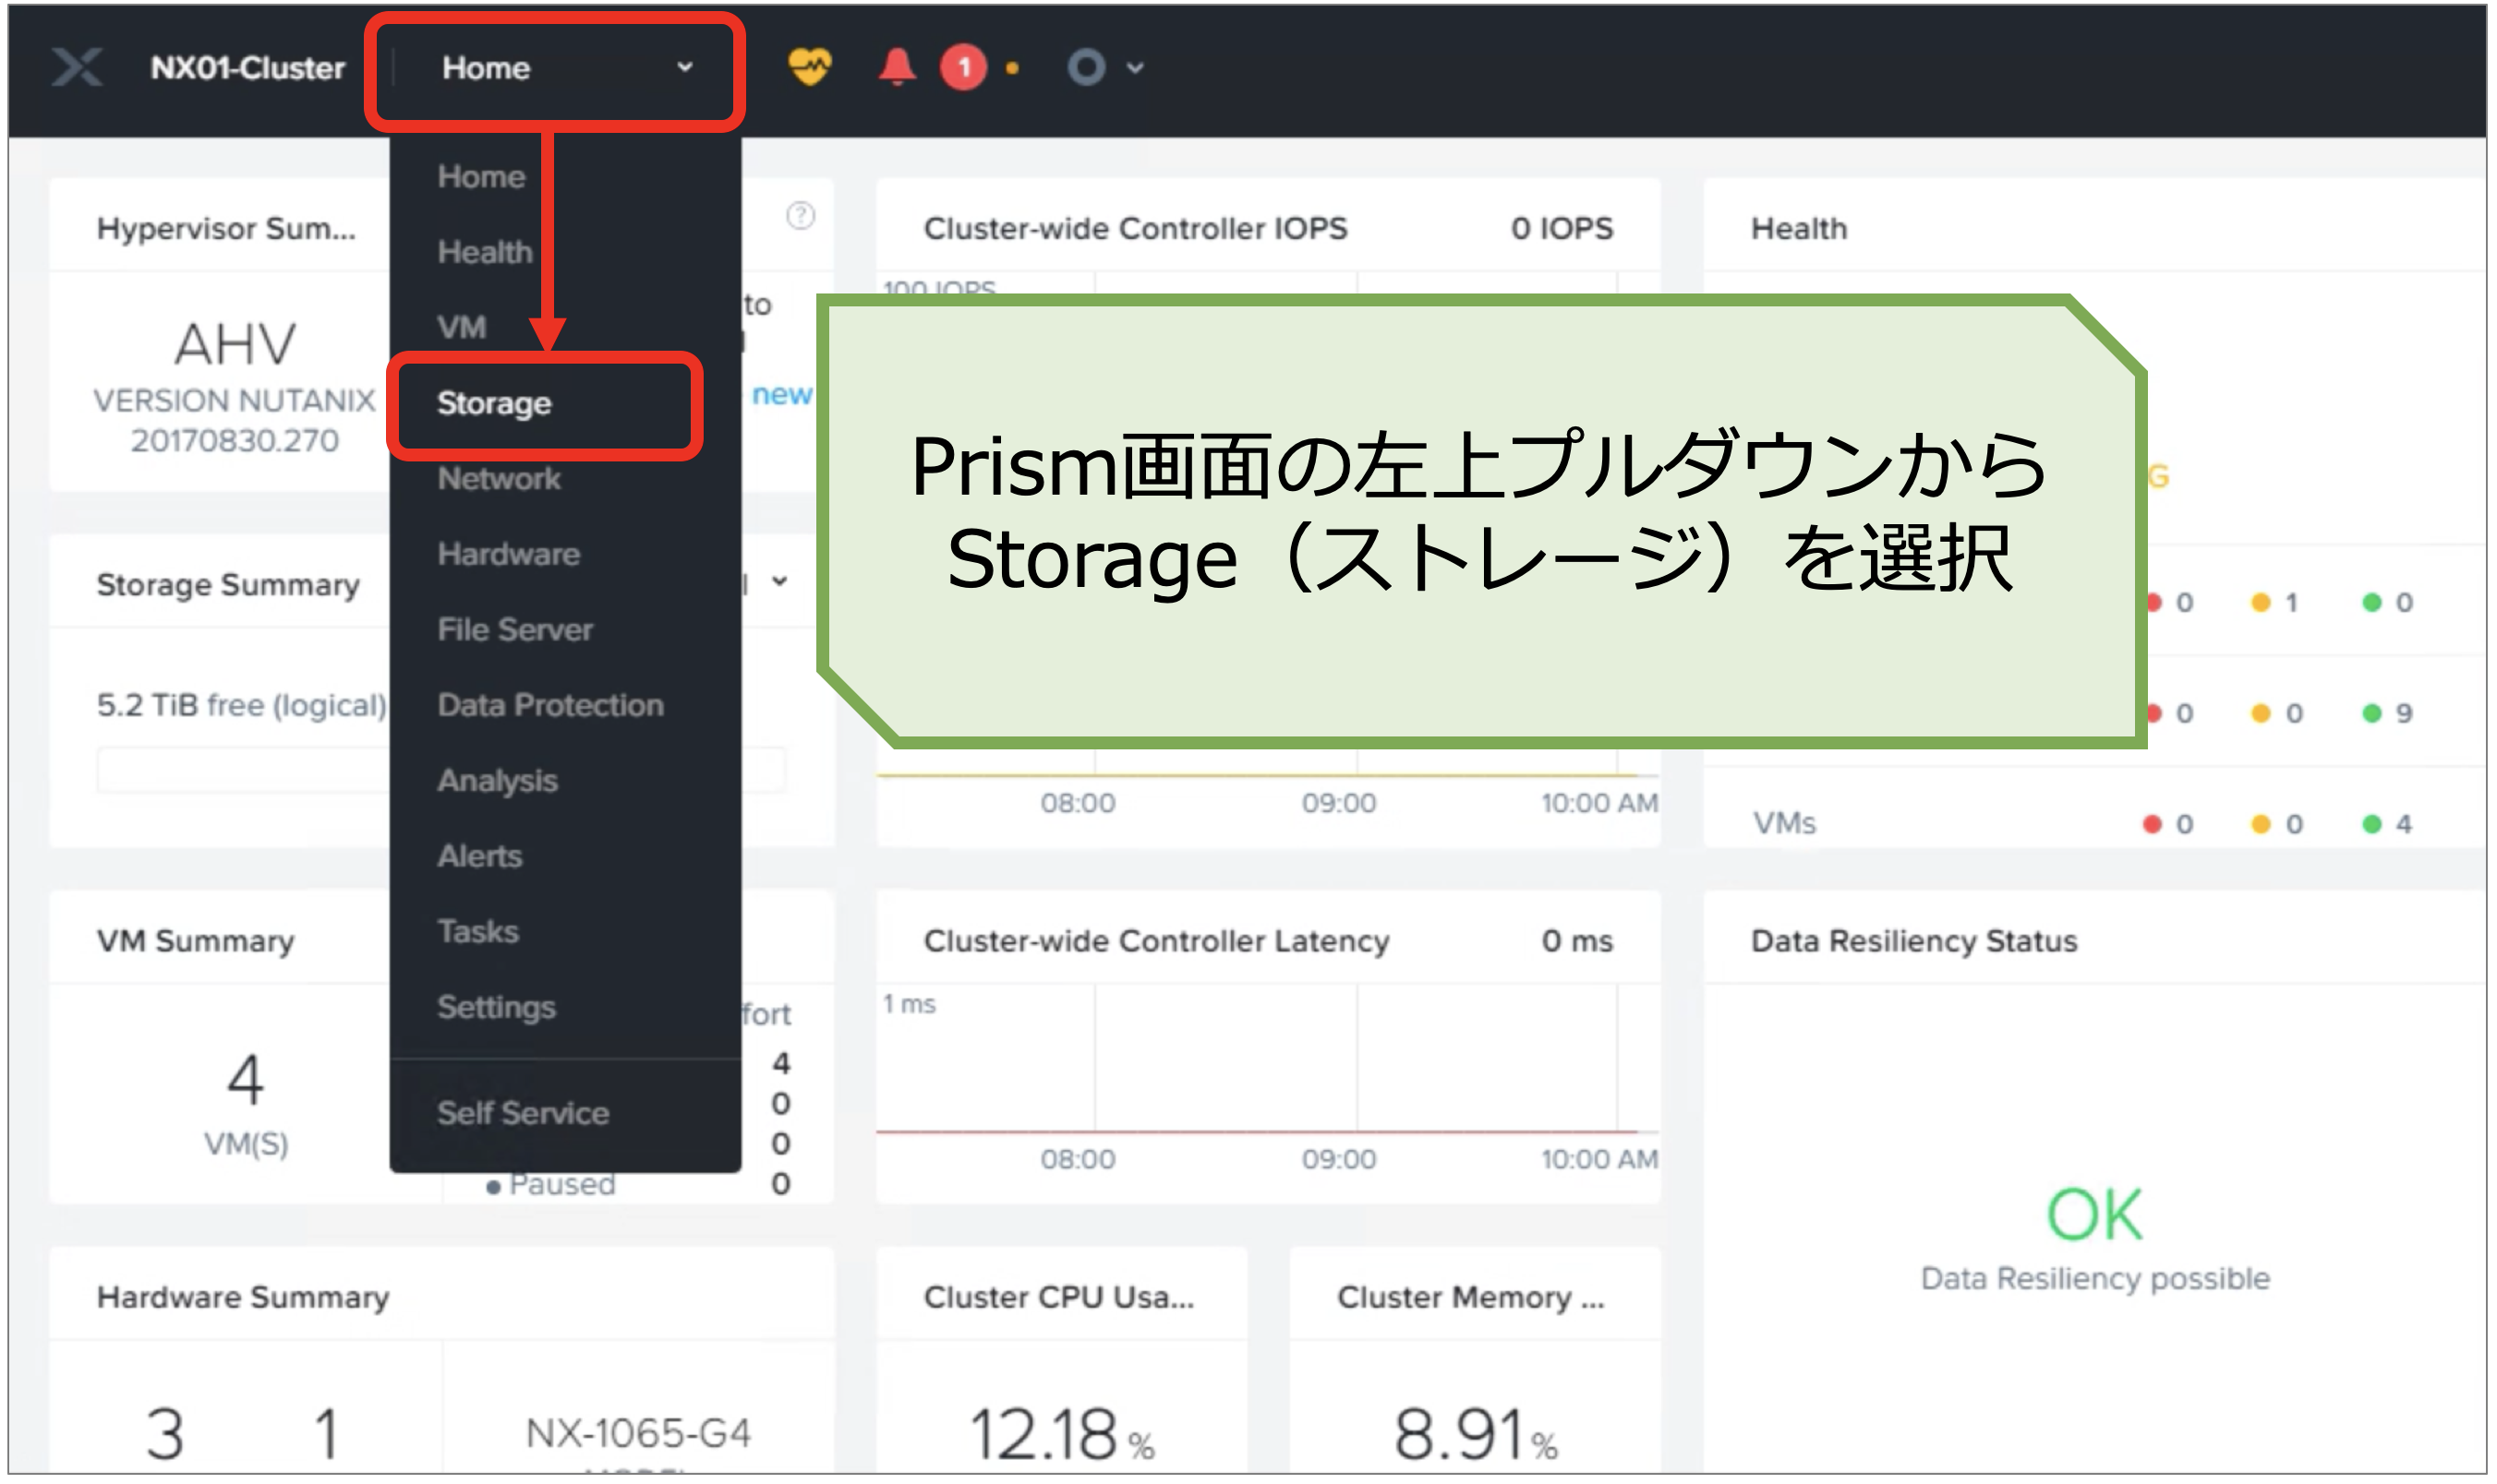This screenshot has width=2497, height=1484.
Task: Click the red alerts bell icon
Action: (x=897, y=67)
